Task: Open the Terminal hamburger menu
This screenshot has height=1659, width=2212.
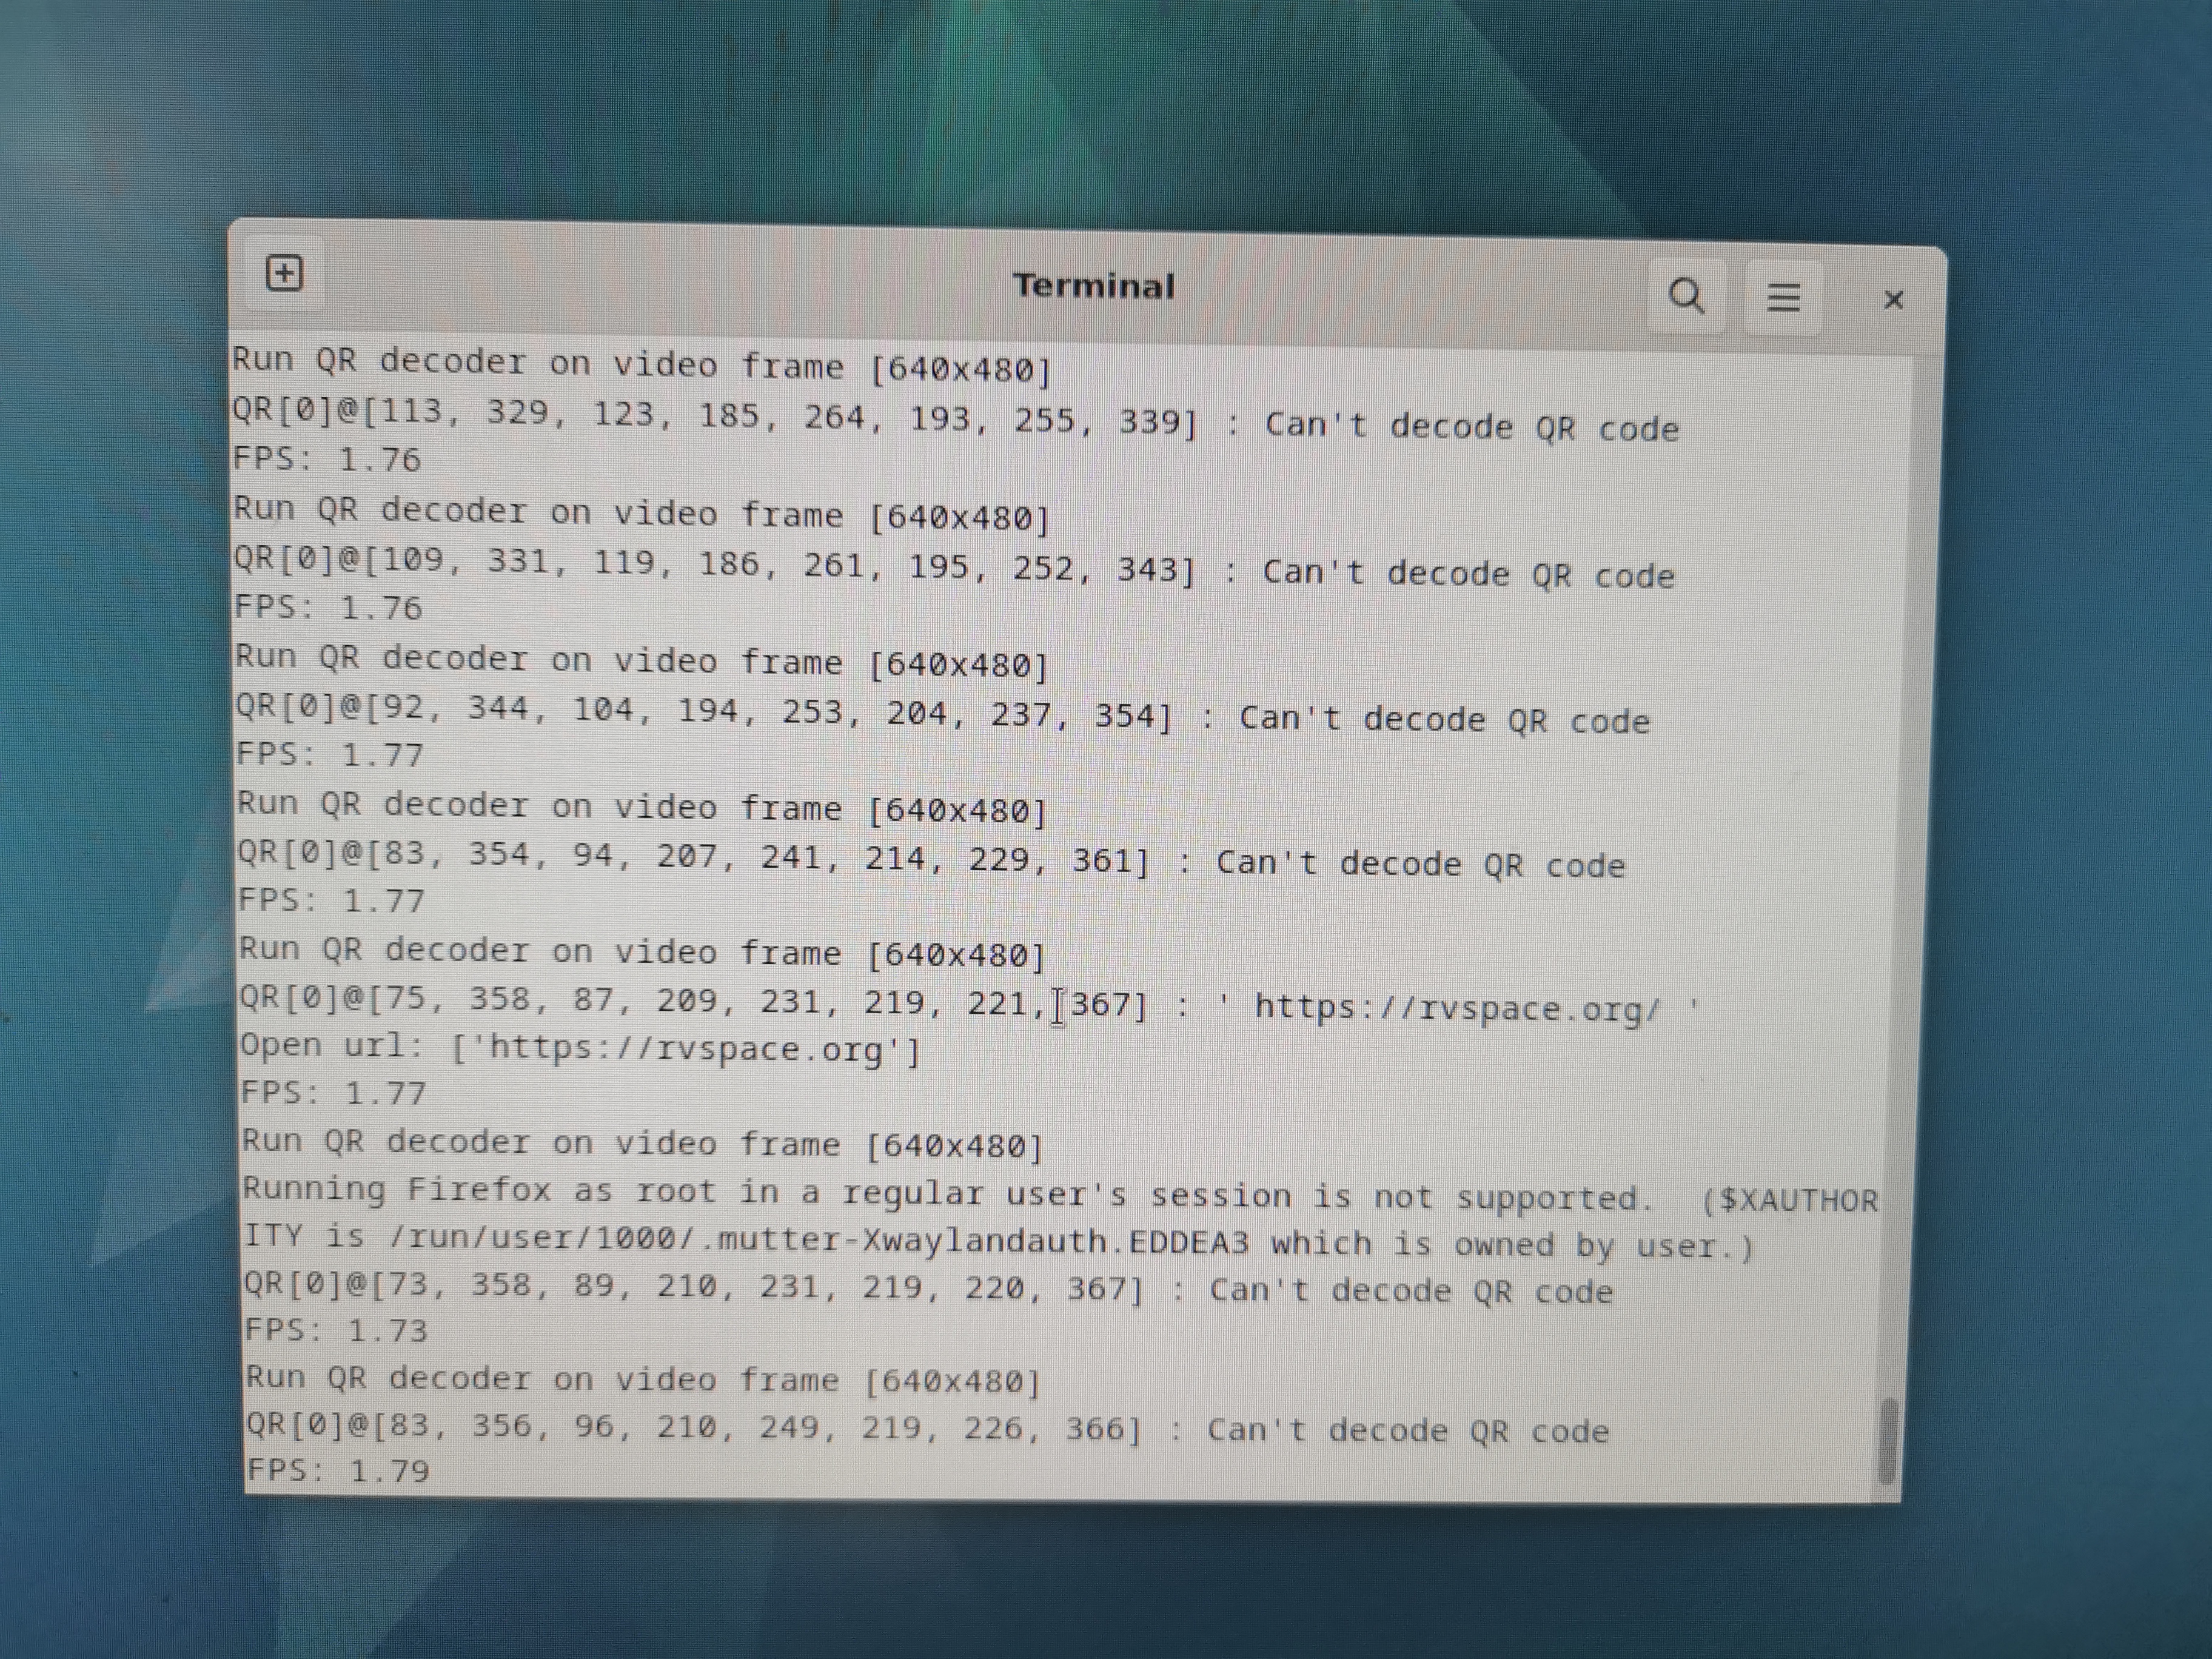Action: pyautogui.click(x=1783, y=297)
